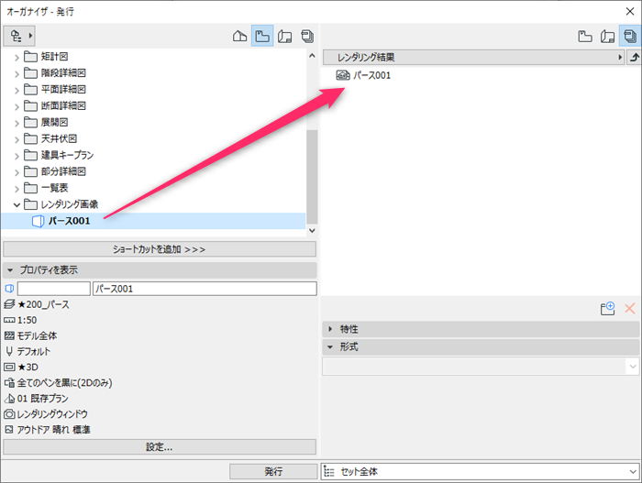Open the format dropdown under 形式
The image size is (642, 483).
pyautogui.click(x=481, y=367)
